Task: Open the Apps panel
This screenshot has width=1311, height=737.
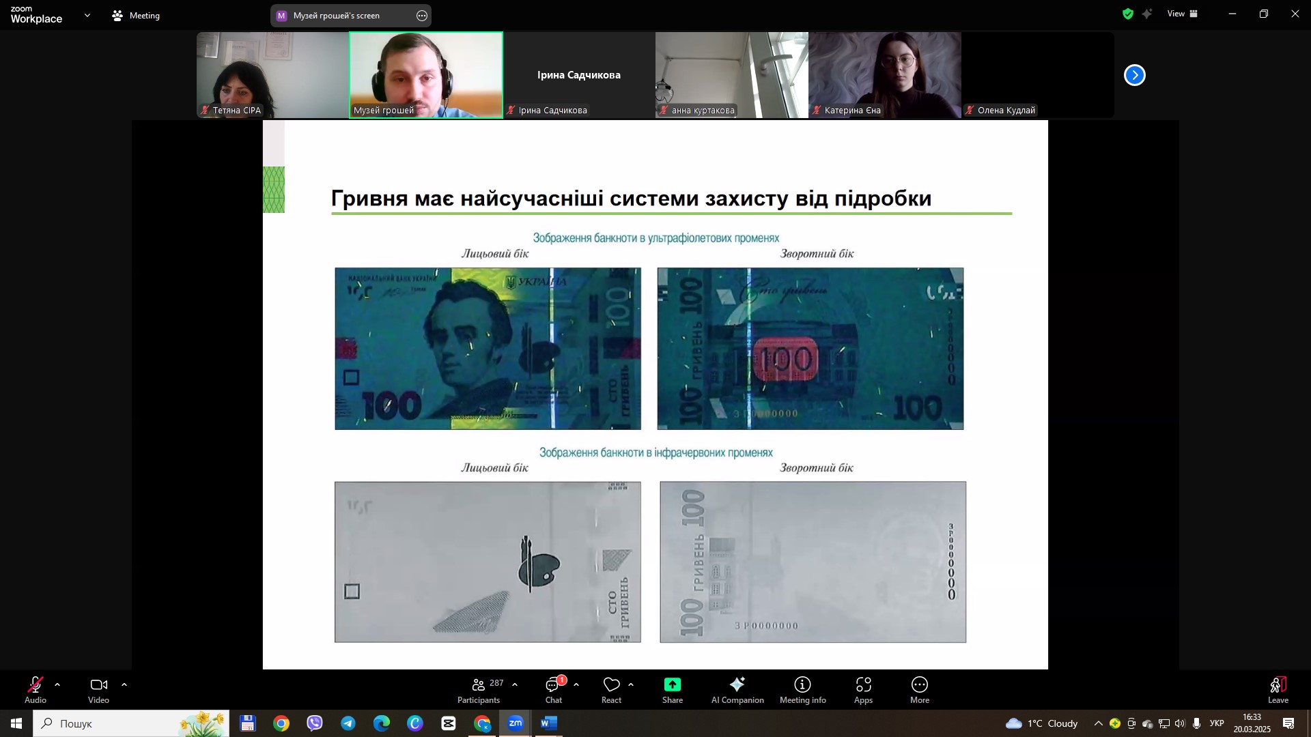Action: coord(863,691)
